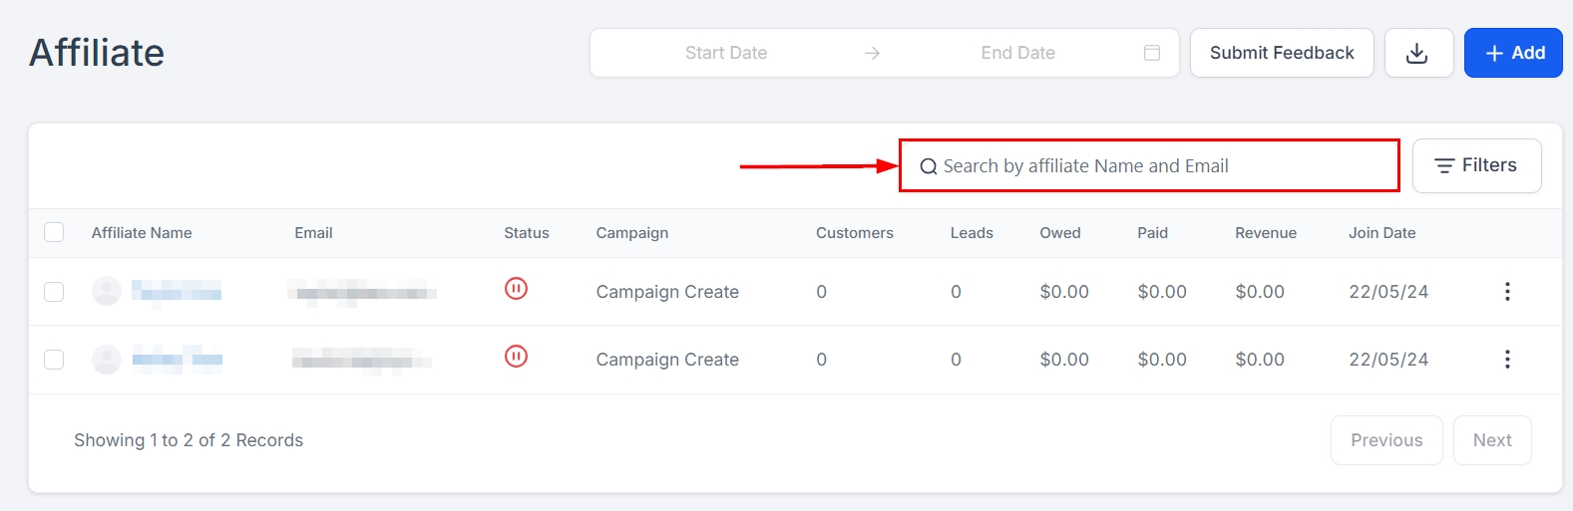Sort by Affiliate Name column header
1573x511 pixels.
(x=142, y=233)
